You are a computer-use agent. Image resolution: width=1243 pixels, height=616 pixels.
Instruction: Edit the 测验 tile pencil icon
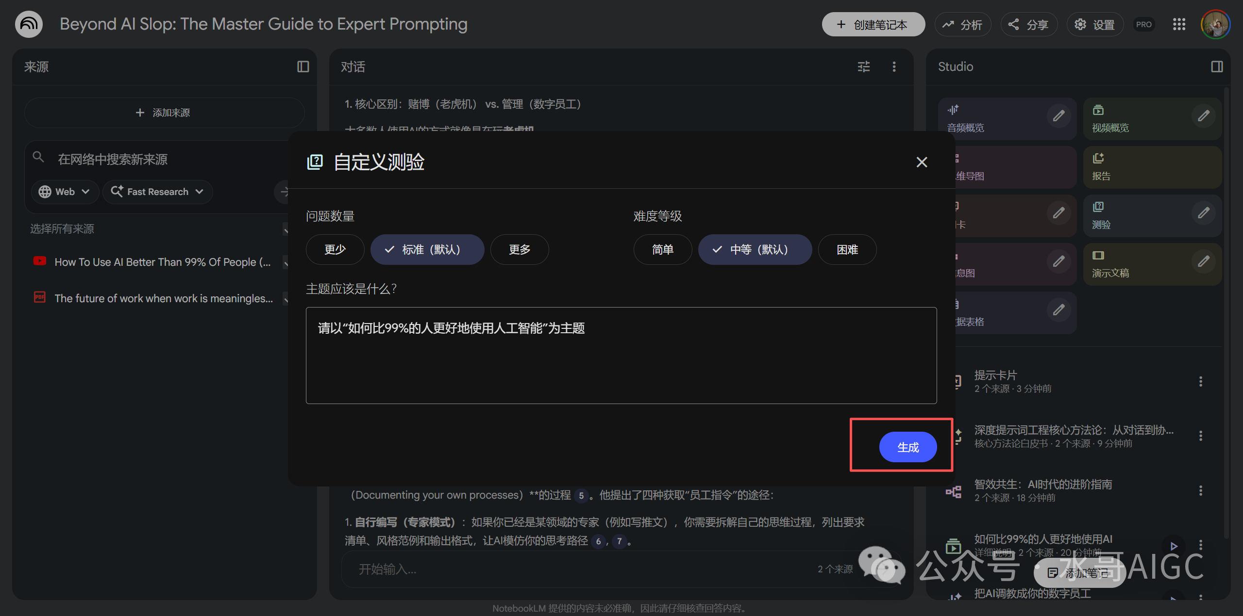[x=1203, y=213]
